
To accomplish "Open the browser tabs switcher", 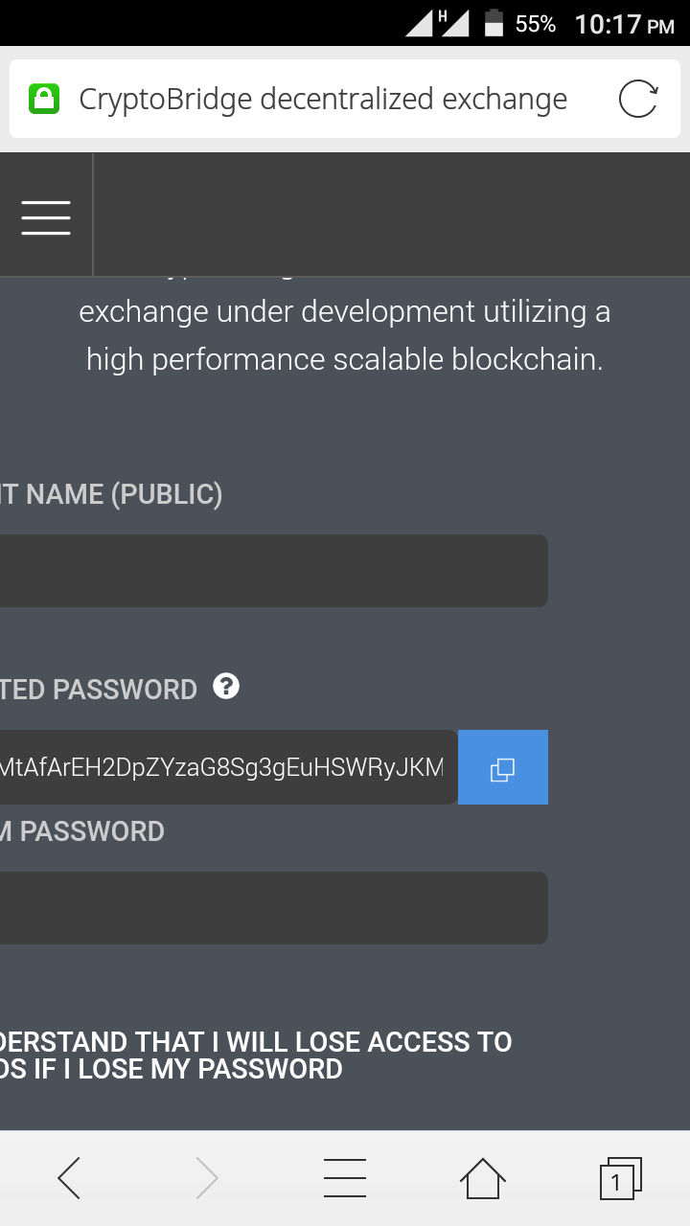I will point(620,1178).
